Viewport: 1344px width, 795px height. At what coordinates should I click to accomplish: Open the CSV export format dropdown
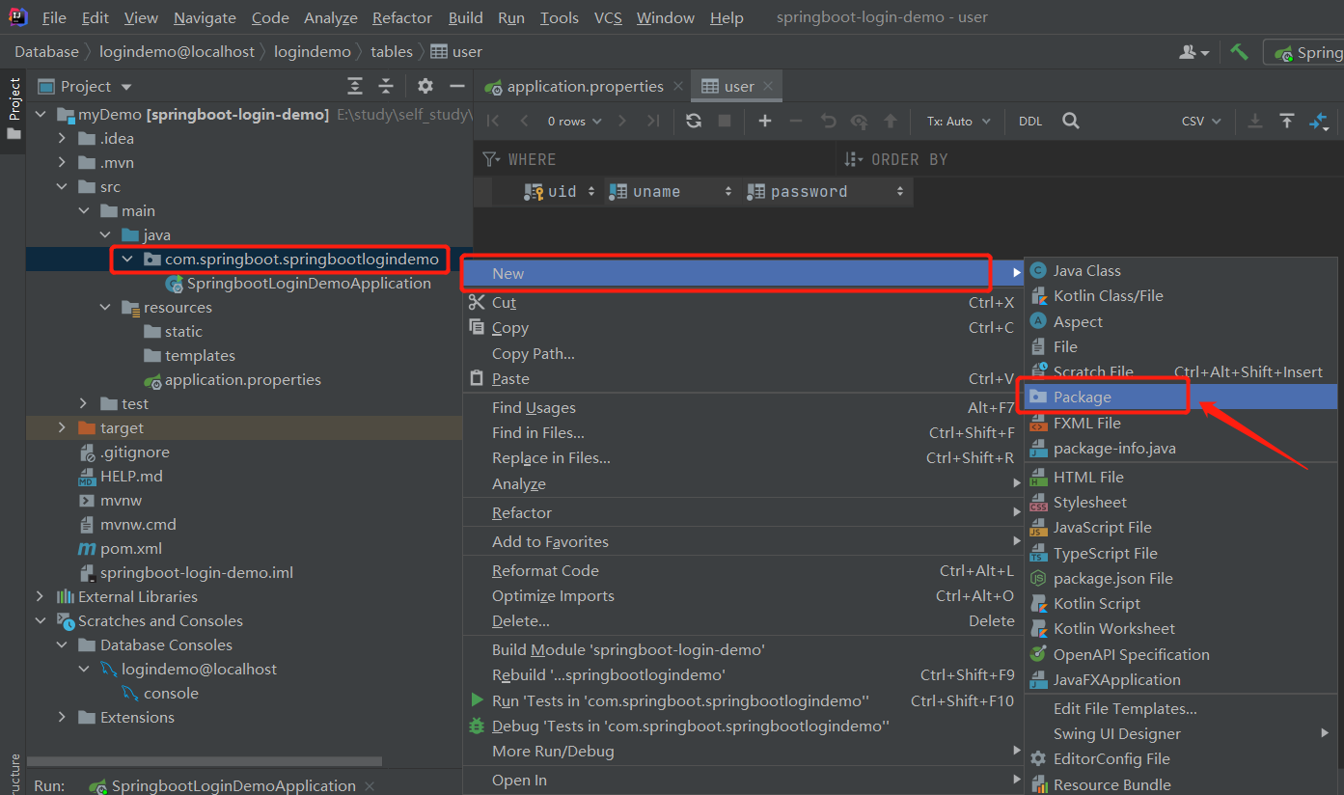[1201, 122]
